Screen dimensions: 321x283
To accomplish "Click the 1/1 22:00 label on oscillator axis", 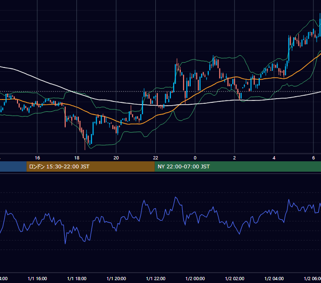I will click(156, 278).
